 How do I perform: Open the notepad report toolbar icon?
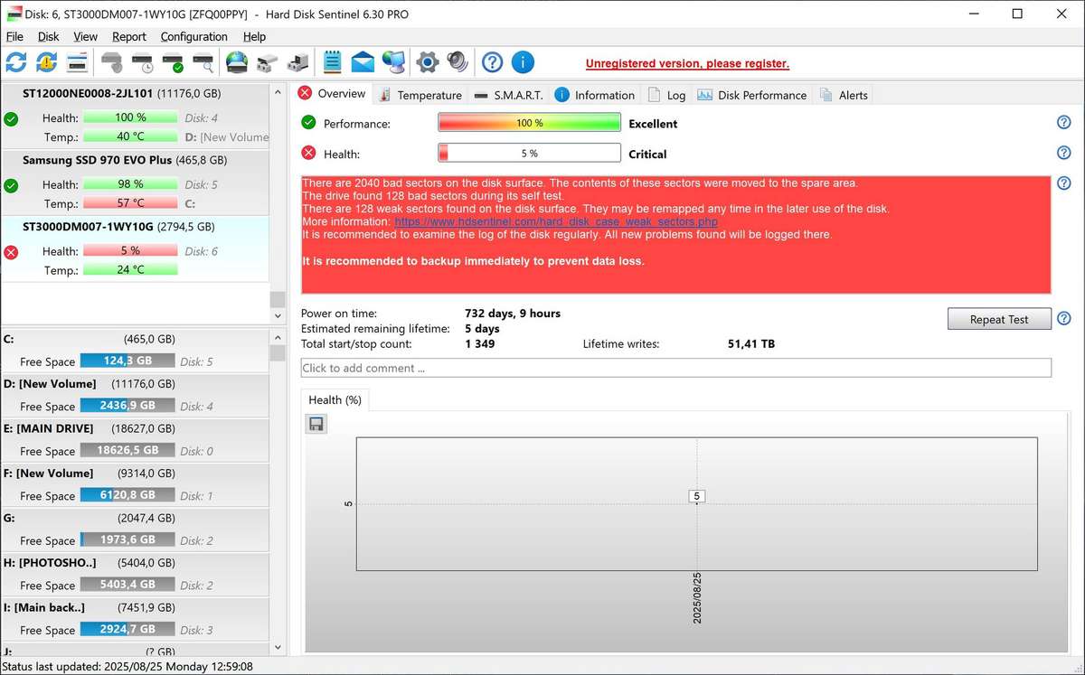click(332, 61)
